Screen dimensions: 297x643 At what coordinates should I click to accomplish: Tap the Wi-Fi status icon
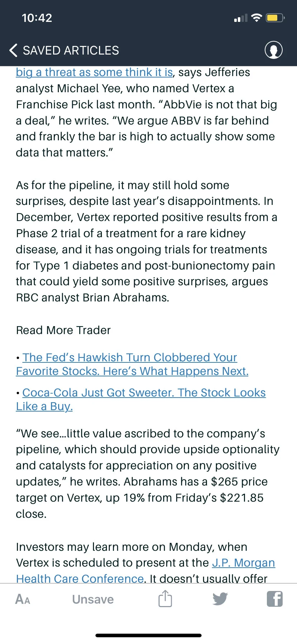click(256, 18)
